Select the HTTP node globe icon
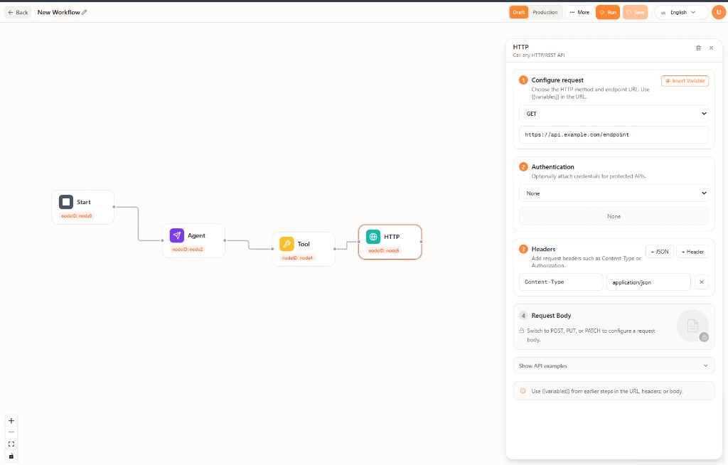728x465 pixels. pyautogui.click(x=373, y=237)
